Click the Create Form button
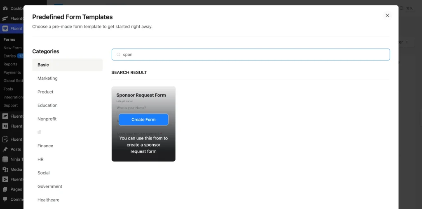422x209 pixels. point(143,120)
